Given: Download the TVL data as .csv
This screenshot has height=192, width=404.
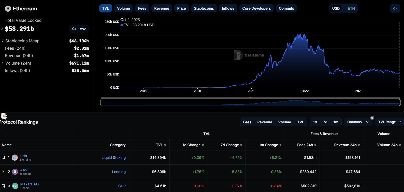Looking at the screenshot, I should [x=79, y=29].
